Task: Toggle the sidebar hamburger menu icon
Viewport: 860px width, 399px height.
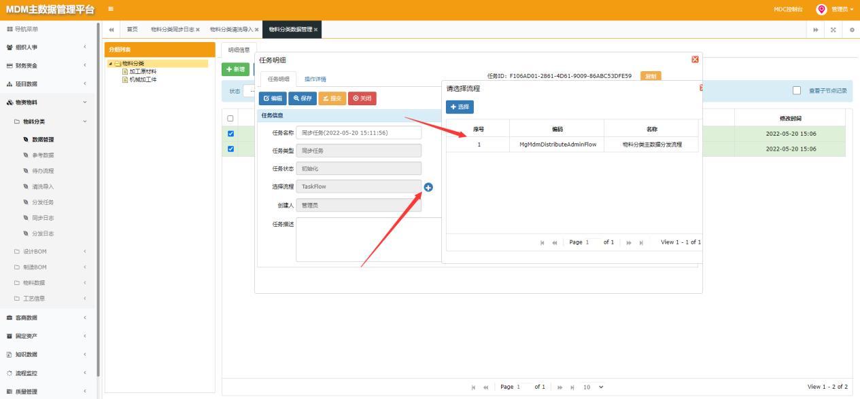Action: [111, 9]
